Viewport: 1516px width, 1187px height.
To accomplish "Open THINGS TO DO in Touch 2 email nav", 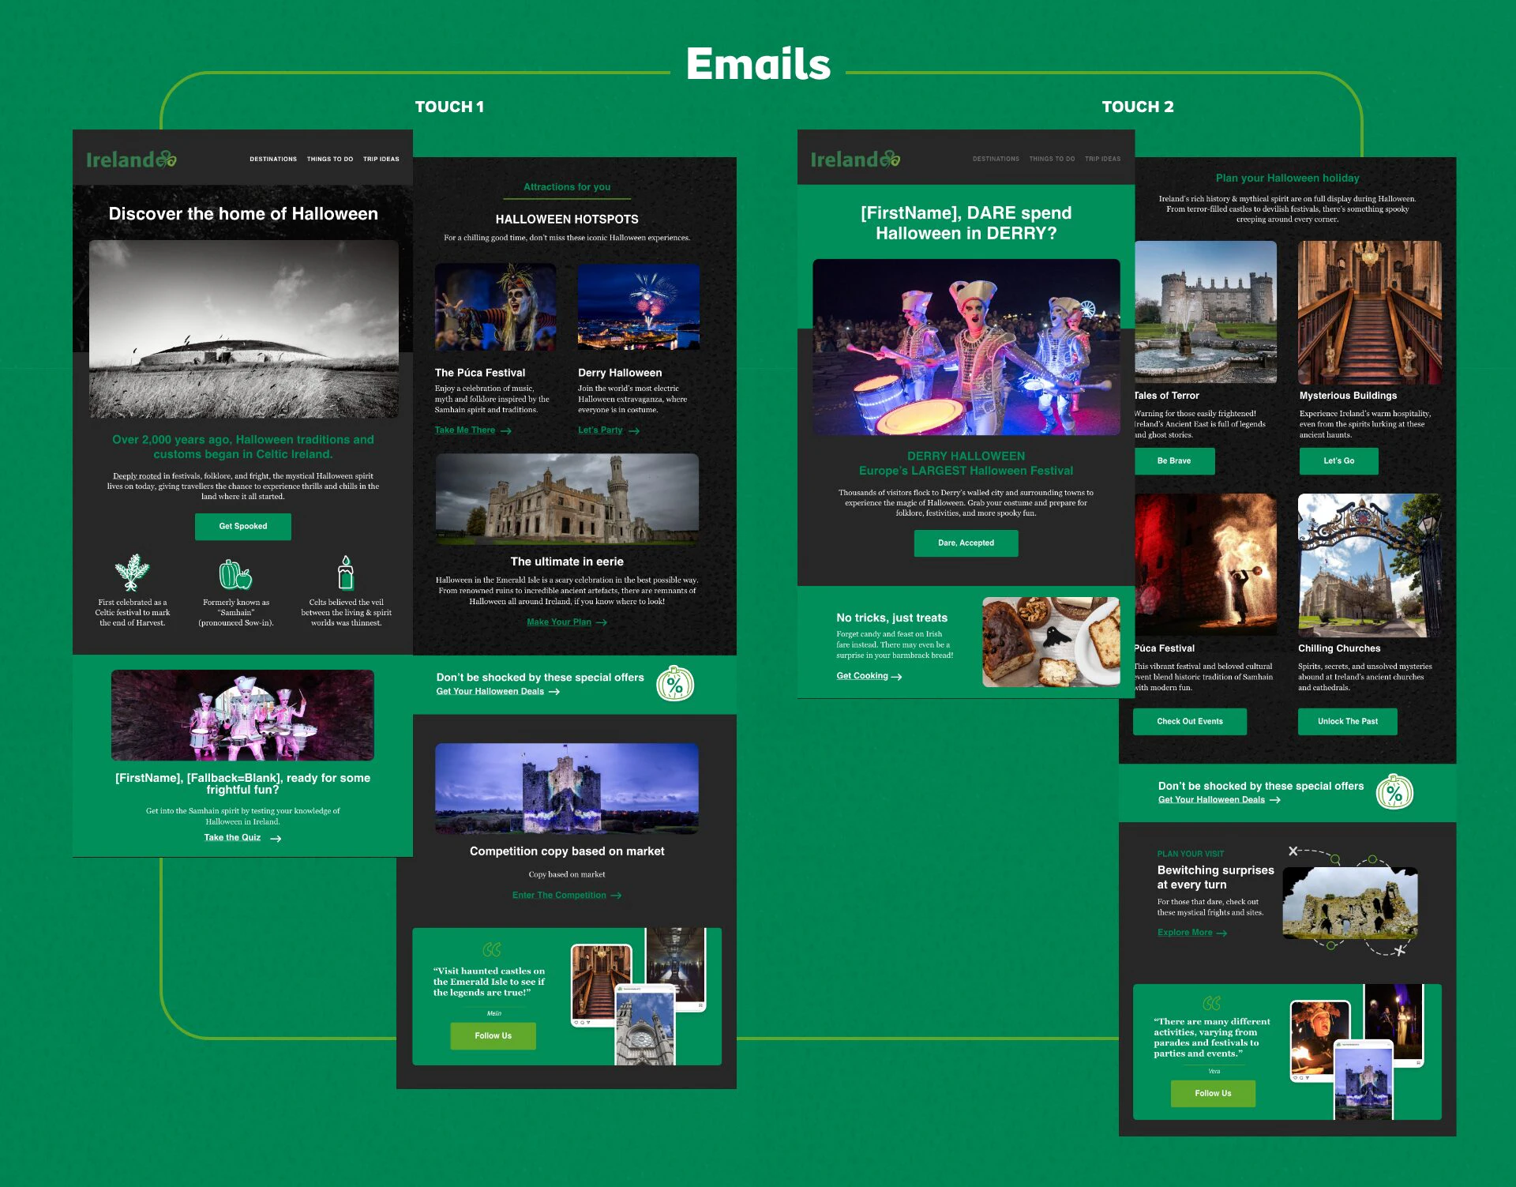I will pos(1052,160).
